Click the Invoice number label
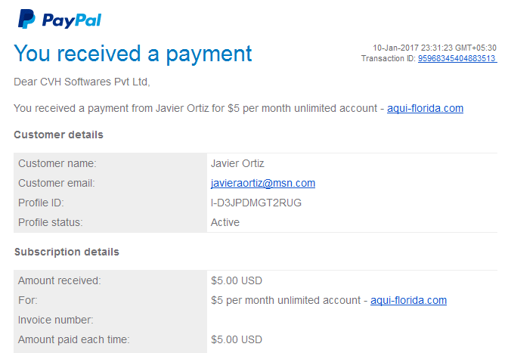The width and height of the screenshot is (508, 353). point(56,320)
